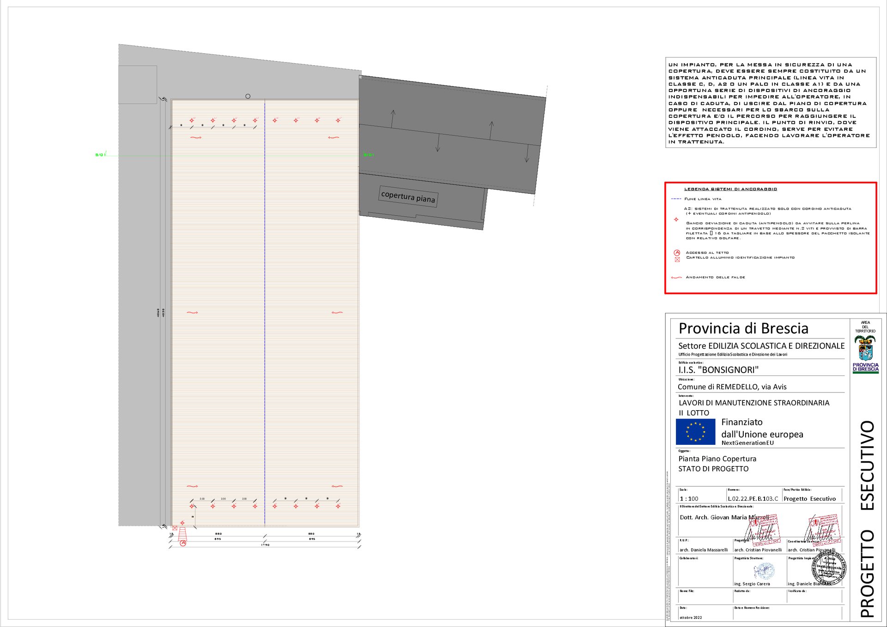
Task: Click the 'Nome File:' field label
Action: (x=687, y=591)
